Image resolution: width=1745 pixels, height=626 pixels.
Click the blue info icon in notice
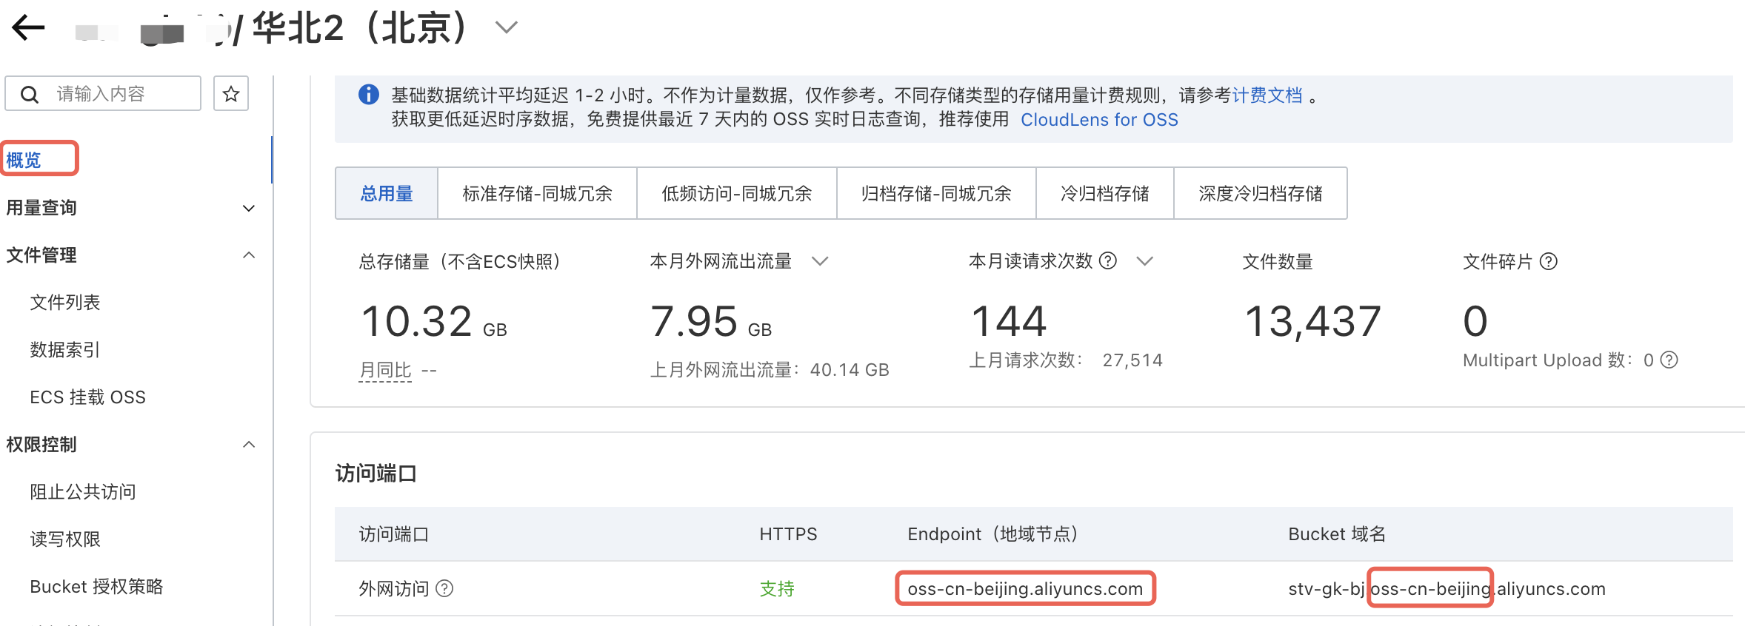[x=368, y=95]
